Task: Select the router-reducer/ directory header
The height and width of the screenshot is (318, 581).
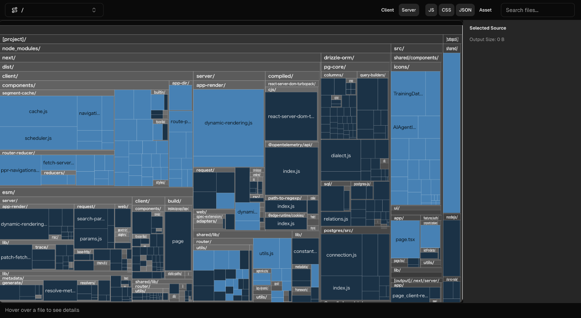Action: pos(57,153)
